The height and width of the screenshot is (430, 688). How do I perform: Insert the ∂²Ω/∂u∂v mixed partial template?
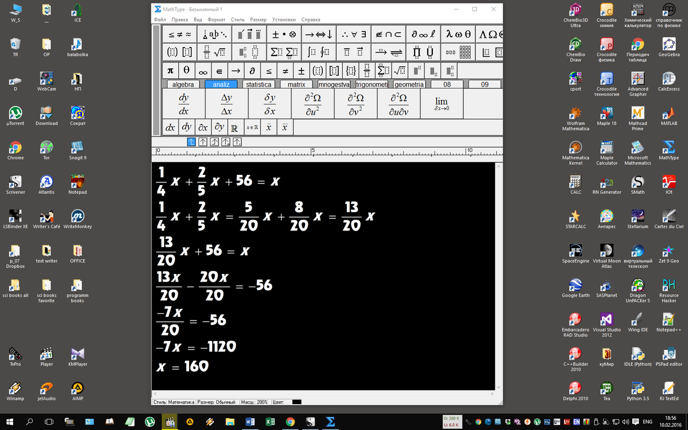398,104
